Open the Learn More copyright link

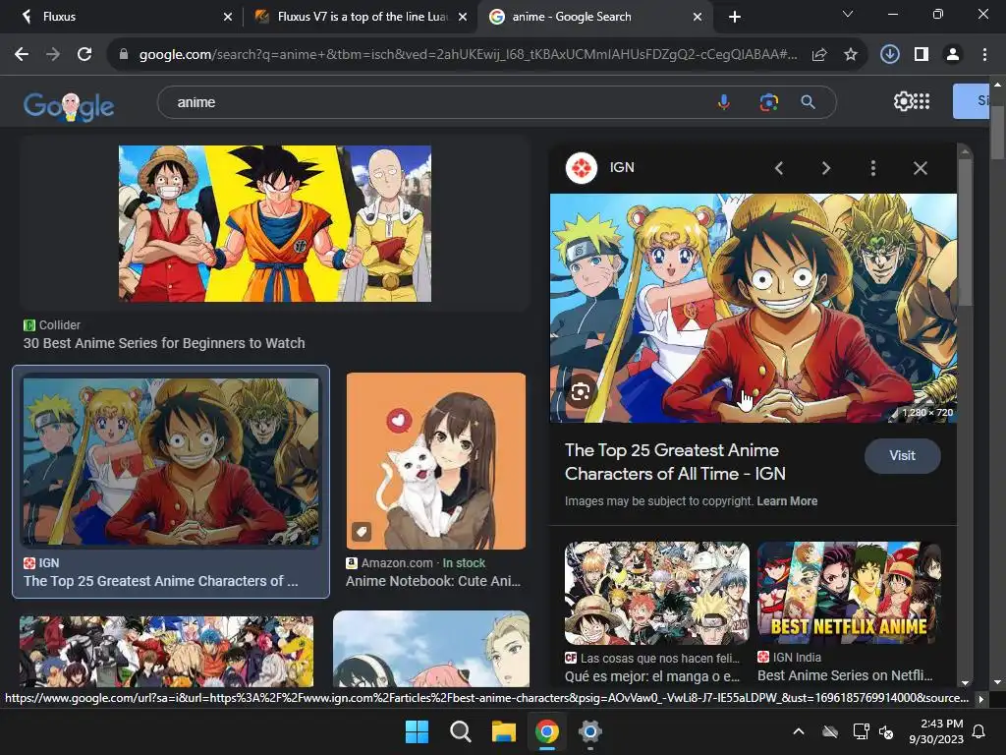tap(787, 501)
